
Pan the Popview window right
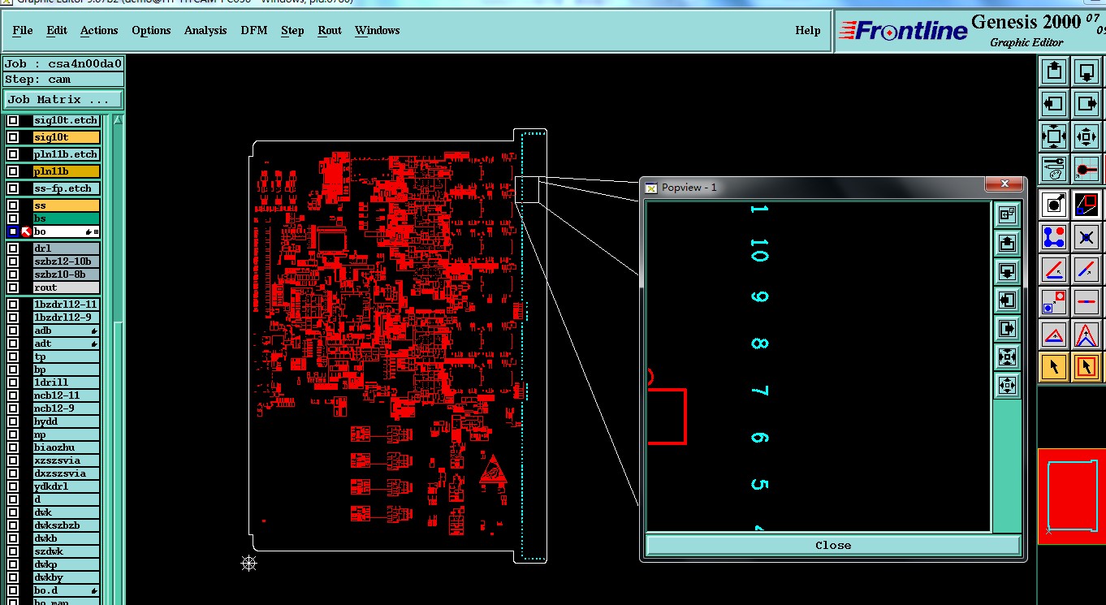(1007, 328)
